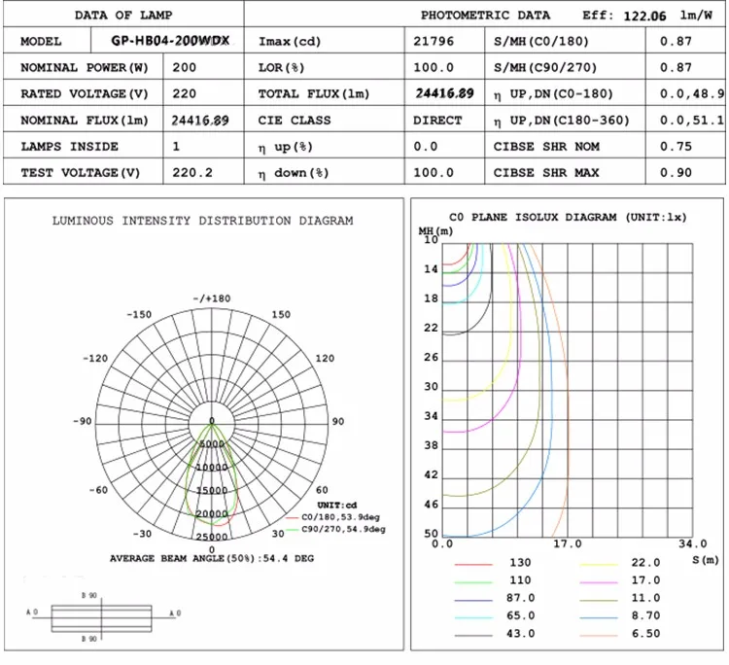729x665 pixels.
Task: Click the luminaire orientation outline drawing
Action: click(x=101, y=618)
